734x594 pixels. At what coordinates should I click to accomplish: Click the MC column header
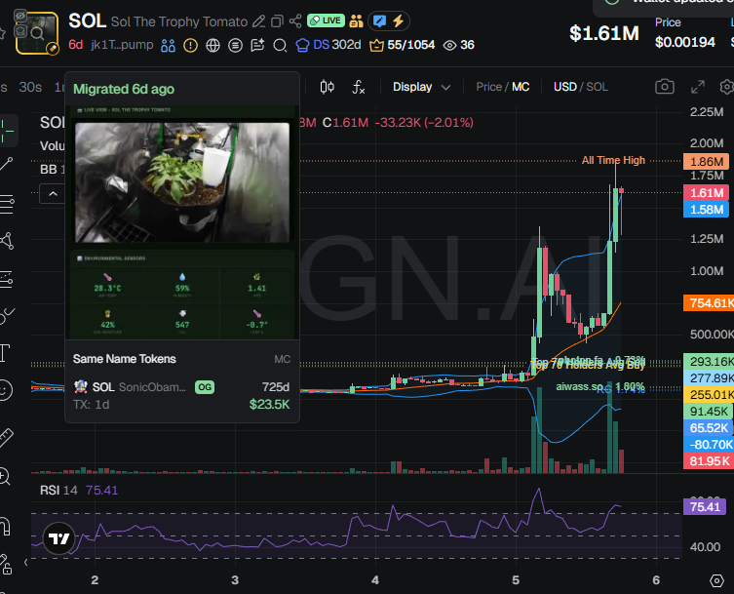[x=283, y=359]
